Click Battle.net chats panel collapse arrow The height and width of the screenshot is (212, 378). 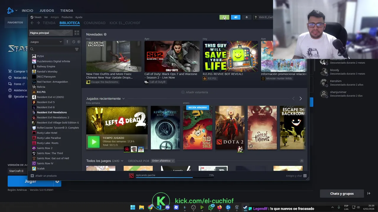coord(369,193)
